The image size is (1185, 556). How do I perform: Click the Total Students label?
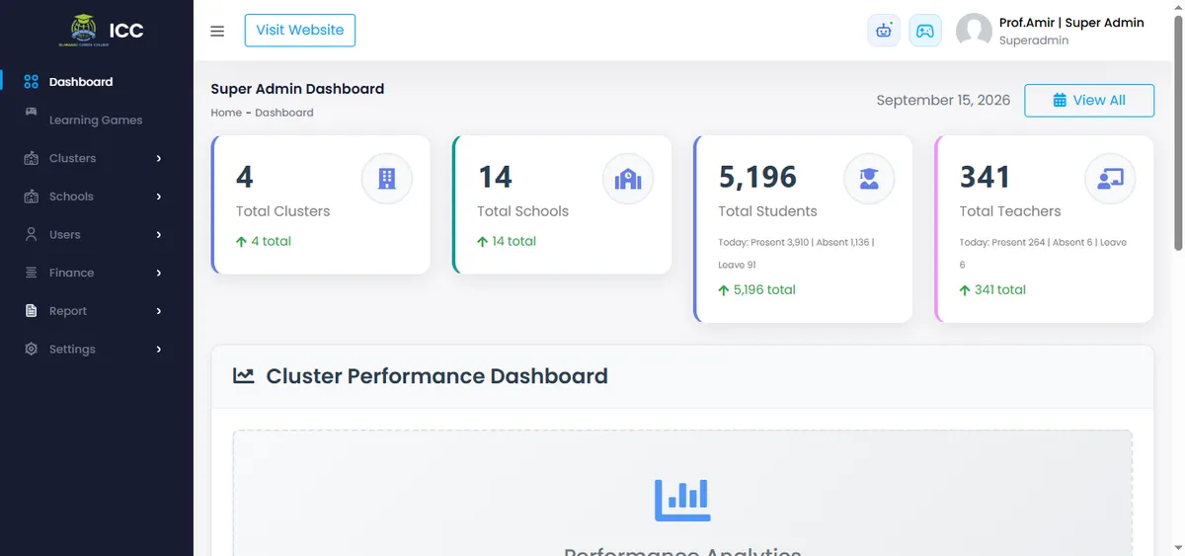pos(767,211)
